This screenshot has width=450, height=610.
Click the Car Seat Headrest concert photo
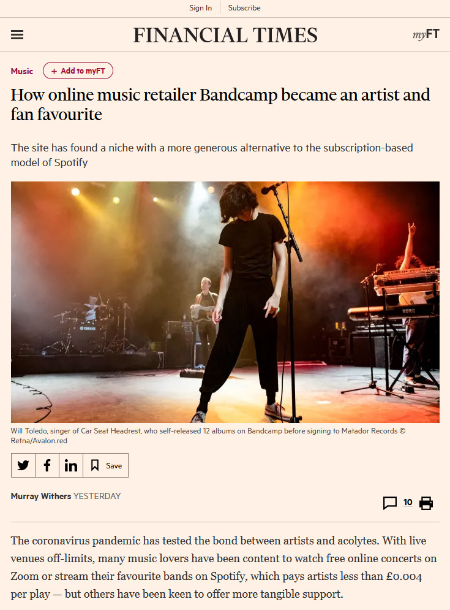tap(225, 302)
